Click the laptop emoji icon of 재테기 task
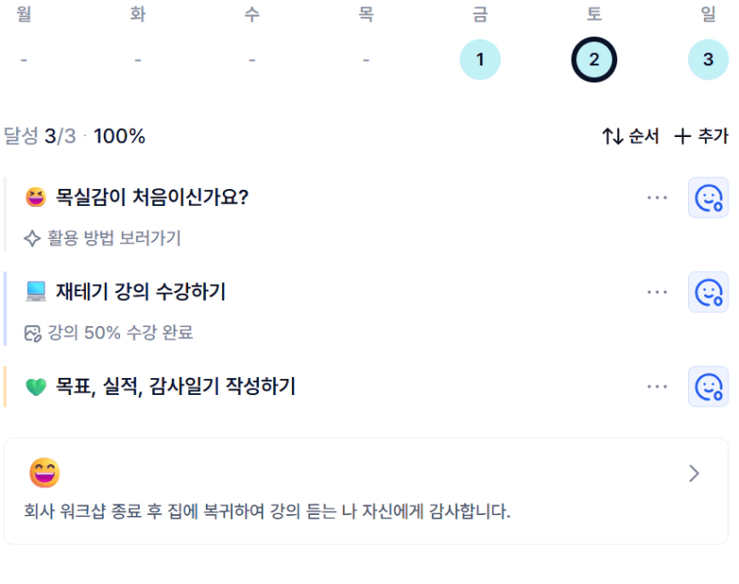Viewport: 739px width, 584px height. pyautogui.click(x=36, y=291)
